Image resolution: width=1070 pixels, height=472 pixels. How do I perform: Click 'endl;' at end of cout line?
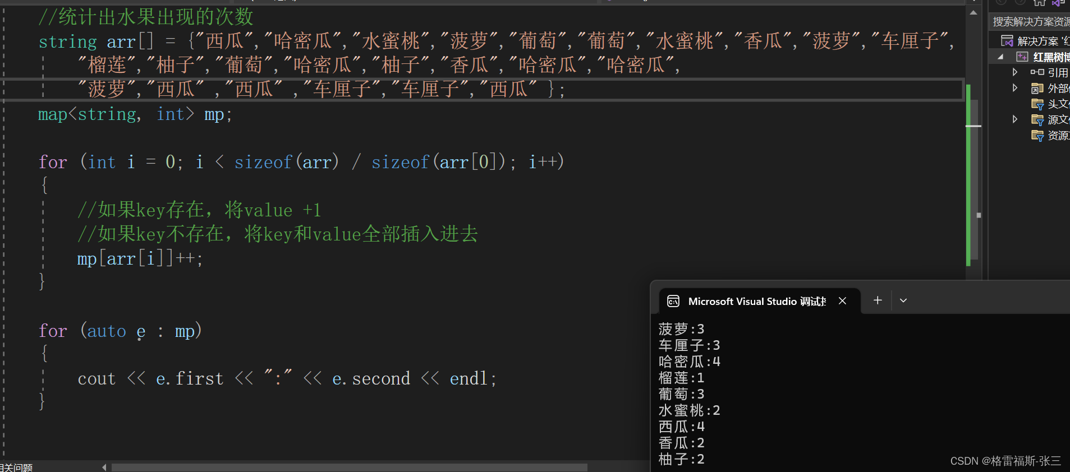(473, 378)
